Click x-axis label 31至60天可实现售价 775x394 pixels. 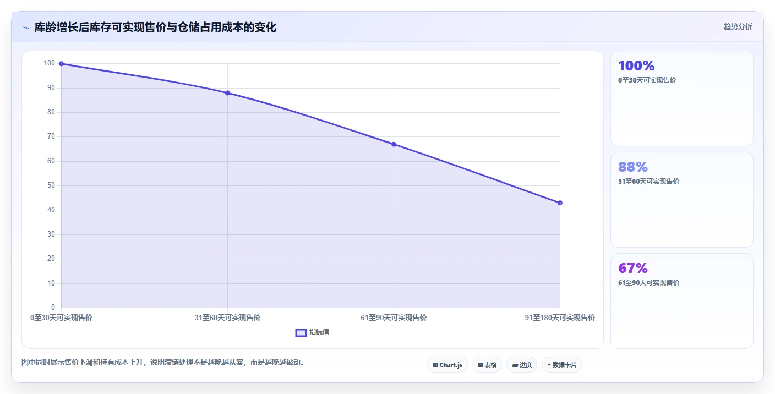(x=227, y=318)
